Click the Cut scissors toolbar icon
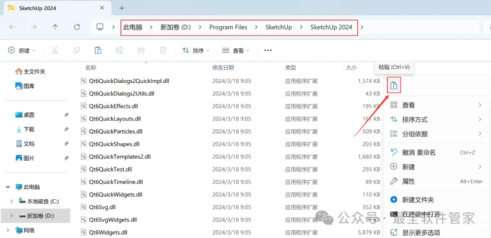Viewport: 491px width, 238px height. tap(55, 50)
